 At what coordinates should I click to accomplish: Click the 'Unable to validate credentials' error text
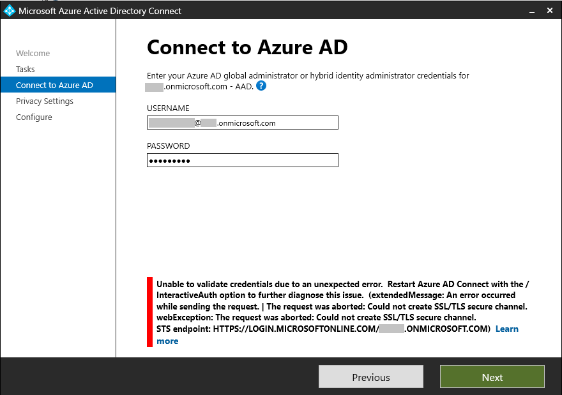point(343,311)
